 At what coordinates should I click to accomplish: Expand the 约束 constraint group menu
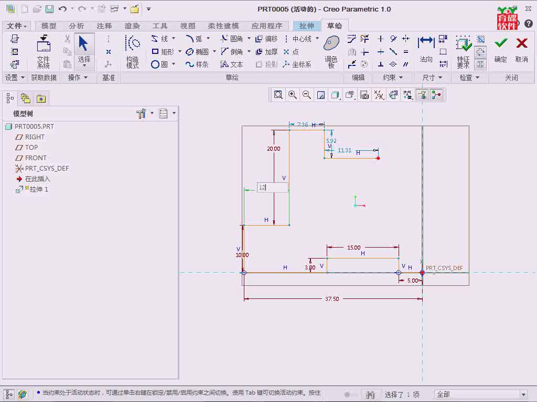click(x=392, y=77)
